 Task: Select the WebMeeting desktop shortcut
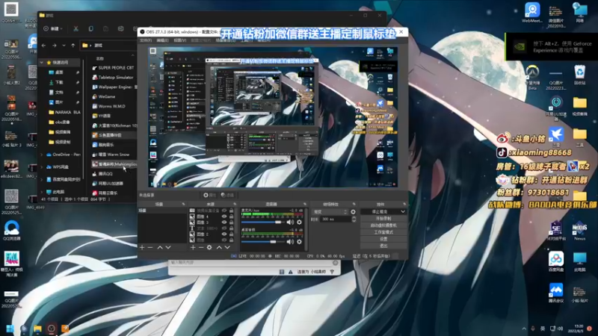click(532, 13)
